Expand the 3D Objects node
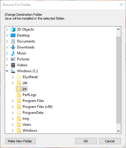This screenshot has height=148, width=126. 7,29
